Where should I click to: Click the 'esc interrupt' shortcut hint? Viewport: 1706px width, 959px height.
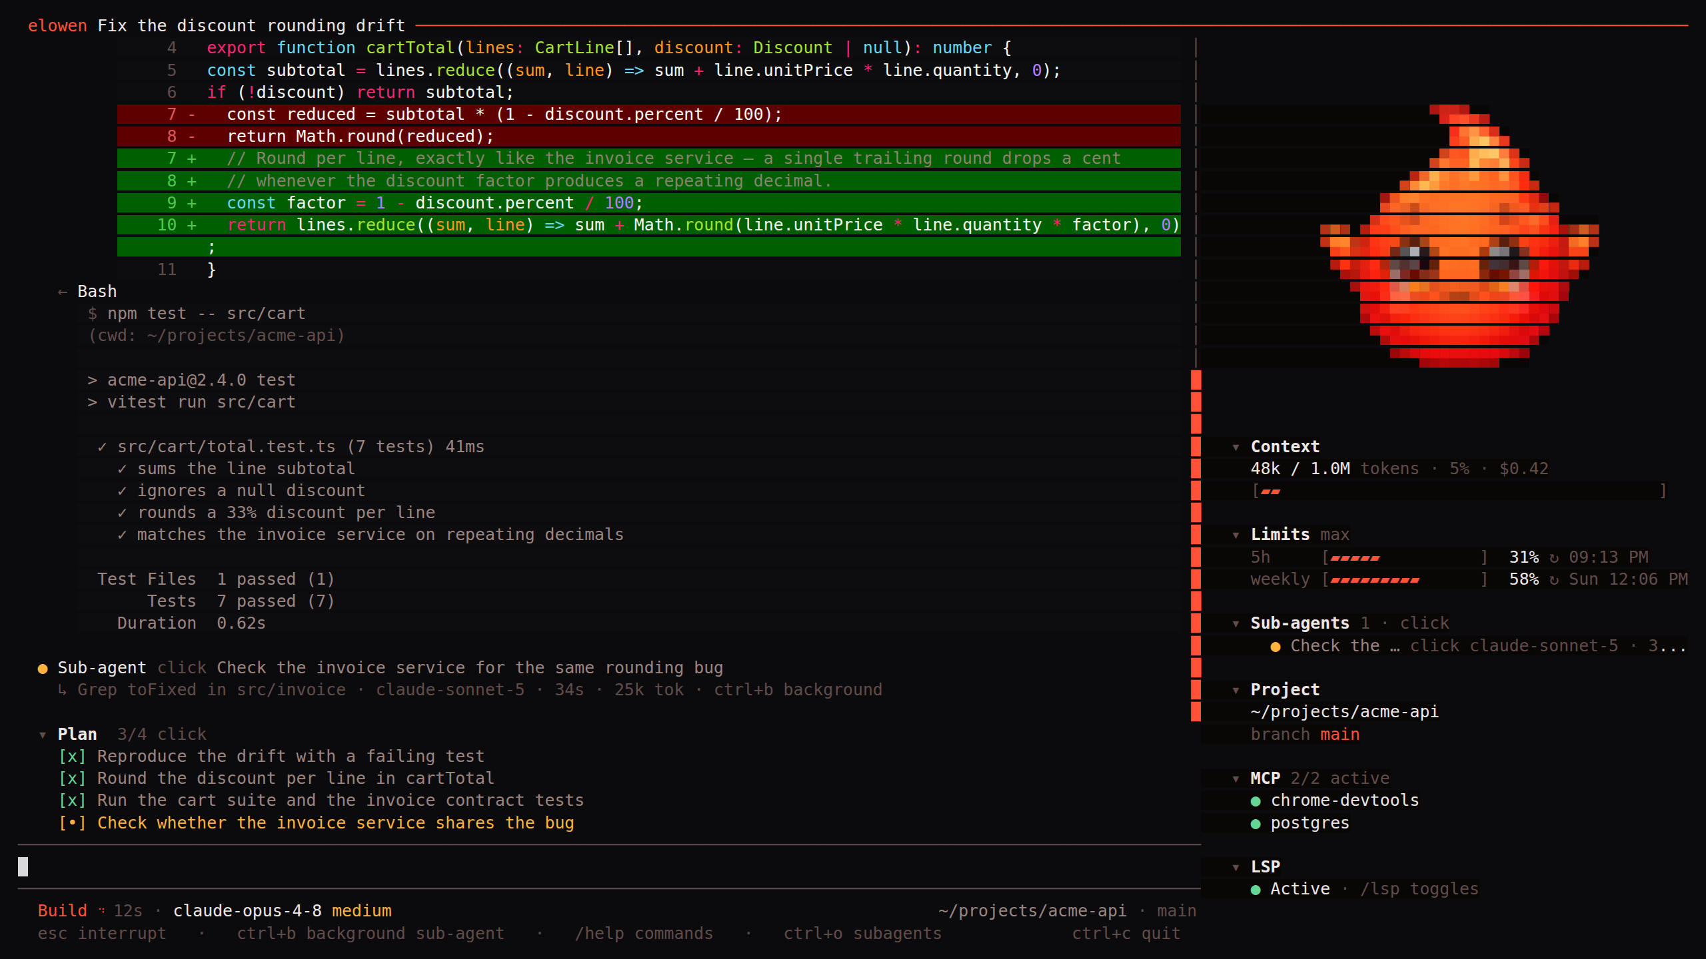click(x=102, y=934)
